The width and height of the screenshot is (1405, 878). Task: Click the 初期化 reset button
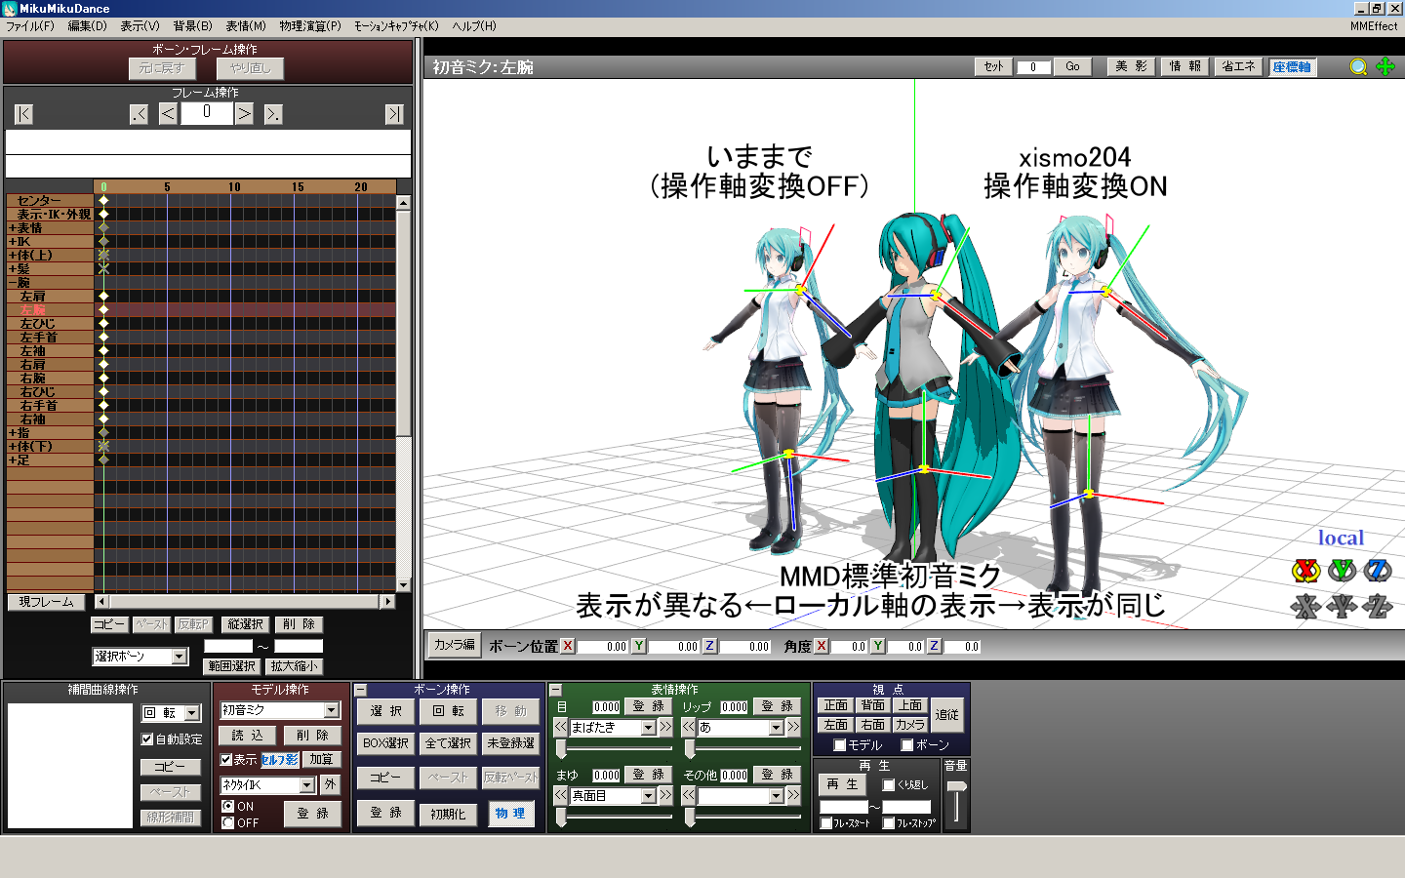(448, 814)
